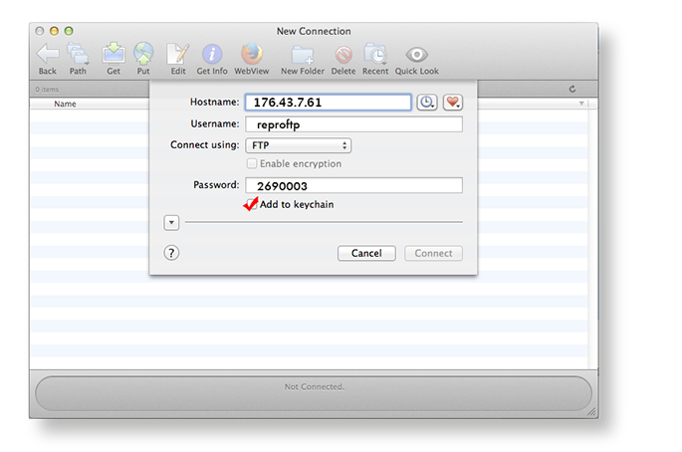
Task: Select the Edit pencil icon
Action: [x=178, y=55]
